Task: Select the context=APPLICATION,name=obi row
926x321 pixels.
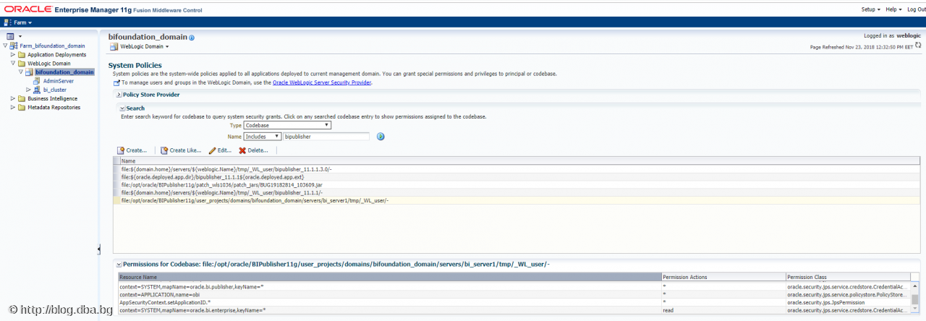Action: pyautogui.click(x=514, y=294)
